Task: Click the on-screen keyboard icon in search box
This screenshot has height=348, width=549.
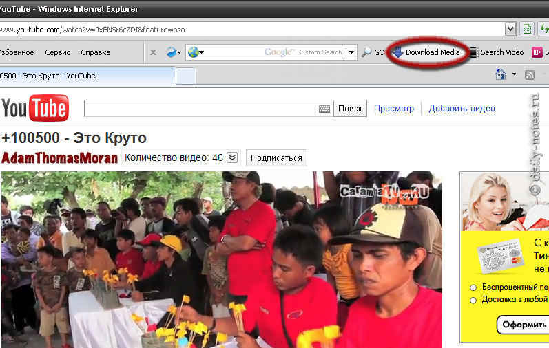Action: (x=324, y=109)
